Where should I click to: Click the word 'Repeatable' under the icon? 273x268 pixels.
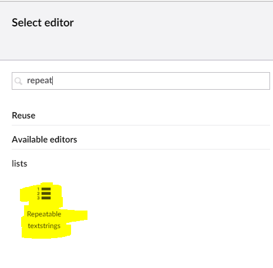[44, 214]
